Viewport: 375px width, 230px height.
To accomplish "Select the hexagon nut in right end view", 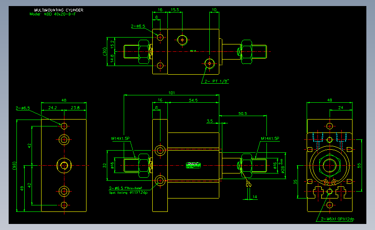I will point(330,165).
